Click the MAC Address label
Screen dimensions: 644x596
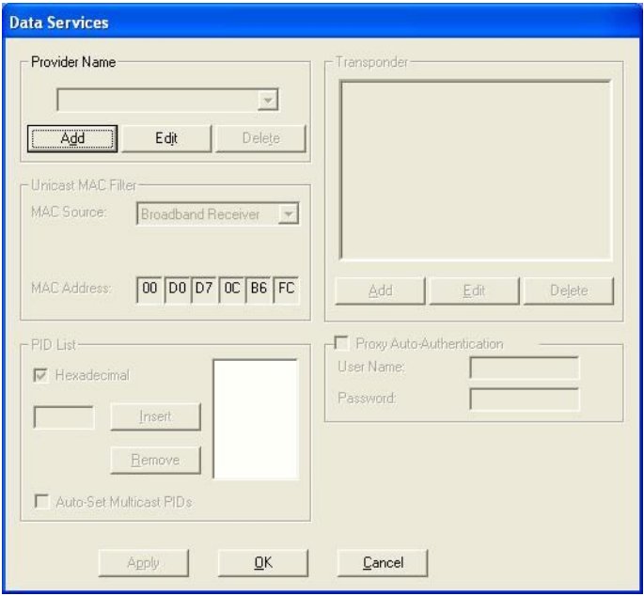(71, 288)
